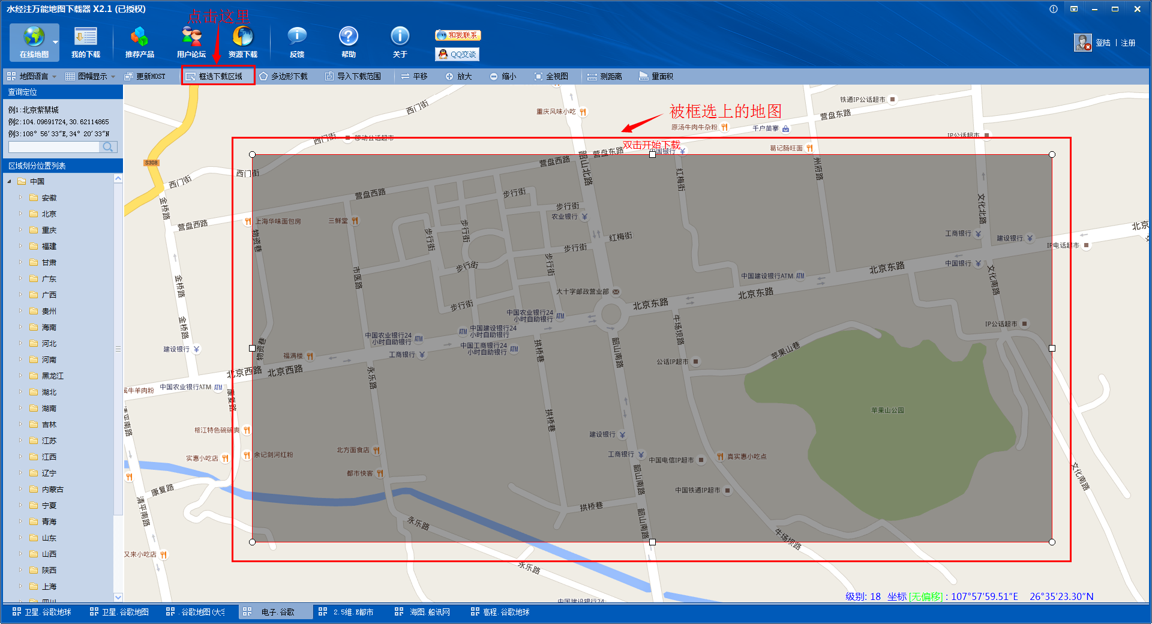Viewport: 1152px width, 624px height.
Task: Select 多边形下载 polygon tool
Action: [283, 76]
